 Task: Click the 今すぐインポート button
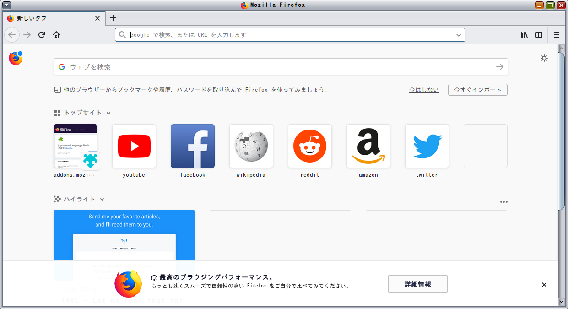coord(478,90)
